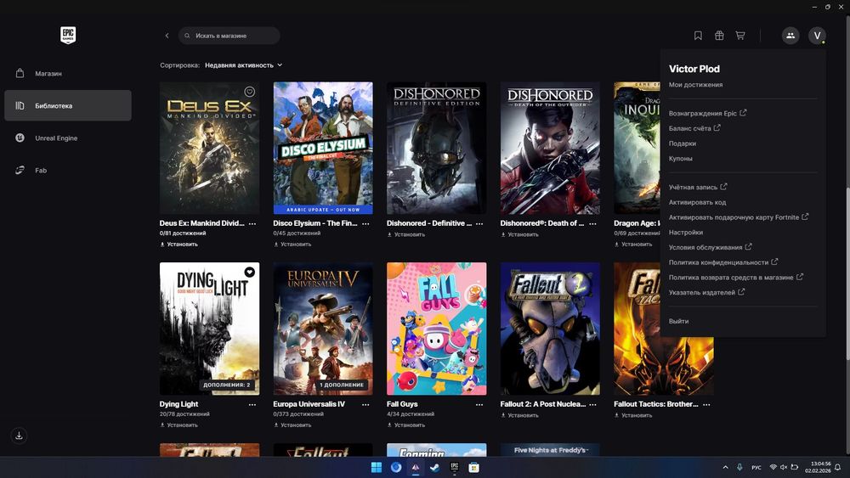Show hidden tray icons chevron
Image resolution: width=850 pixels, height=478 pixels.
(725, 467)
